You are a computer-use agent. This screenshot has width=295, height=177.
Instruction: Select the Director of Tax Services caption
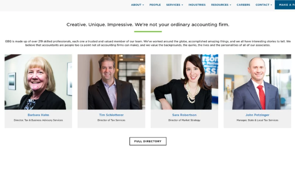111,120
